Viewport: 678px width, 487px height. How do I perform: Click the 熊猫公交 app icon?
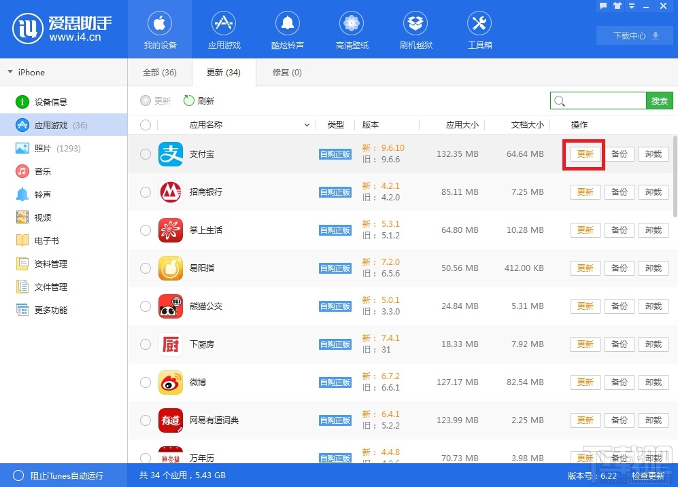pos(171,306)
